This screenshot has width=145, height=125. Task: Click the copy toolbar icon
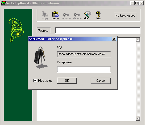(45, 15)
